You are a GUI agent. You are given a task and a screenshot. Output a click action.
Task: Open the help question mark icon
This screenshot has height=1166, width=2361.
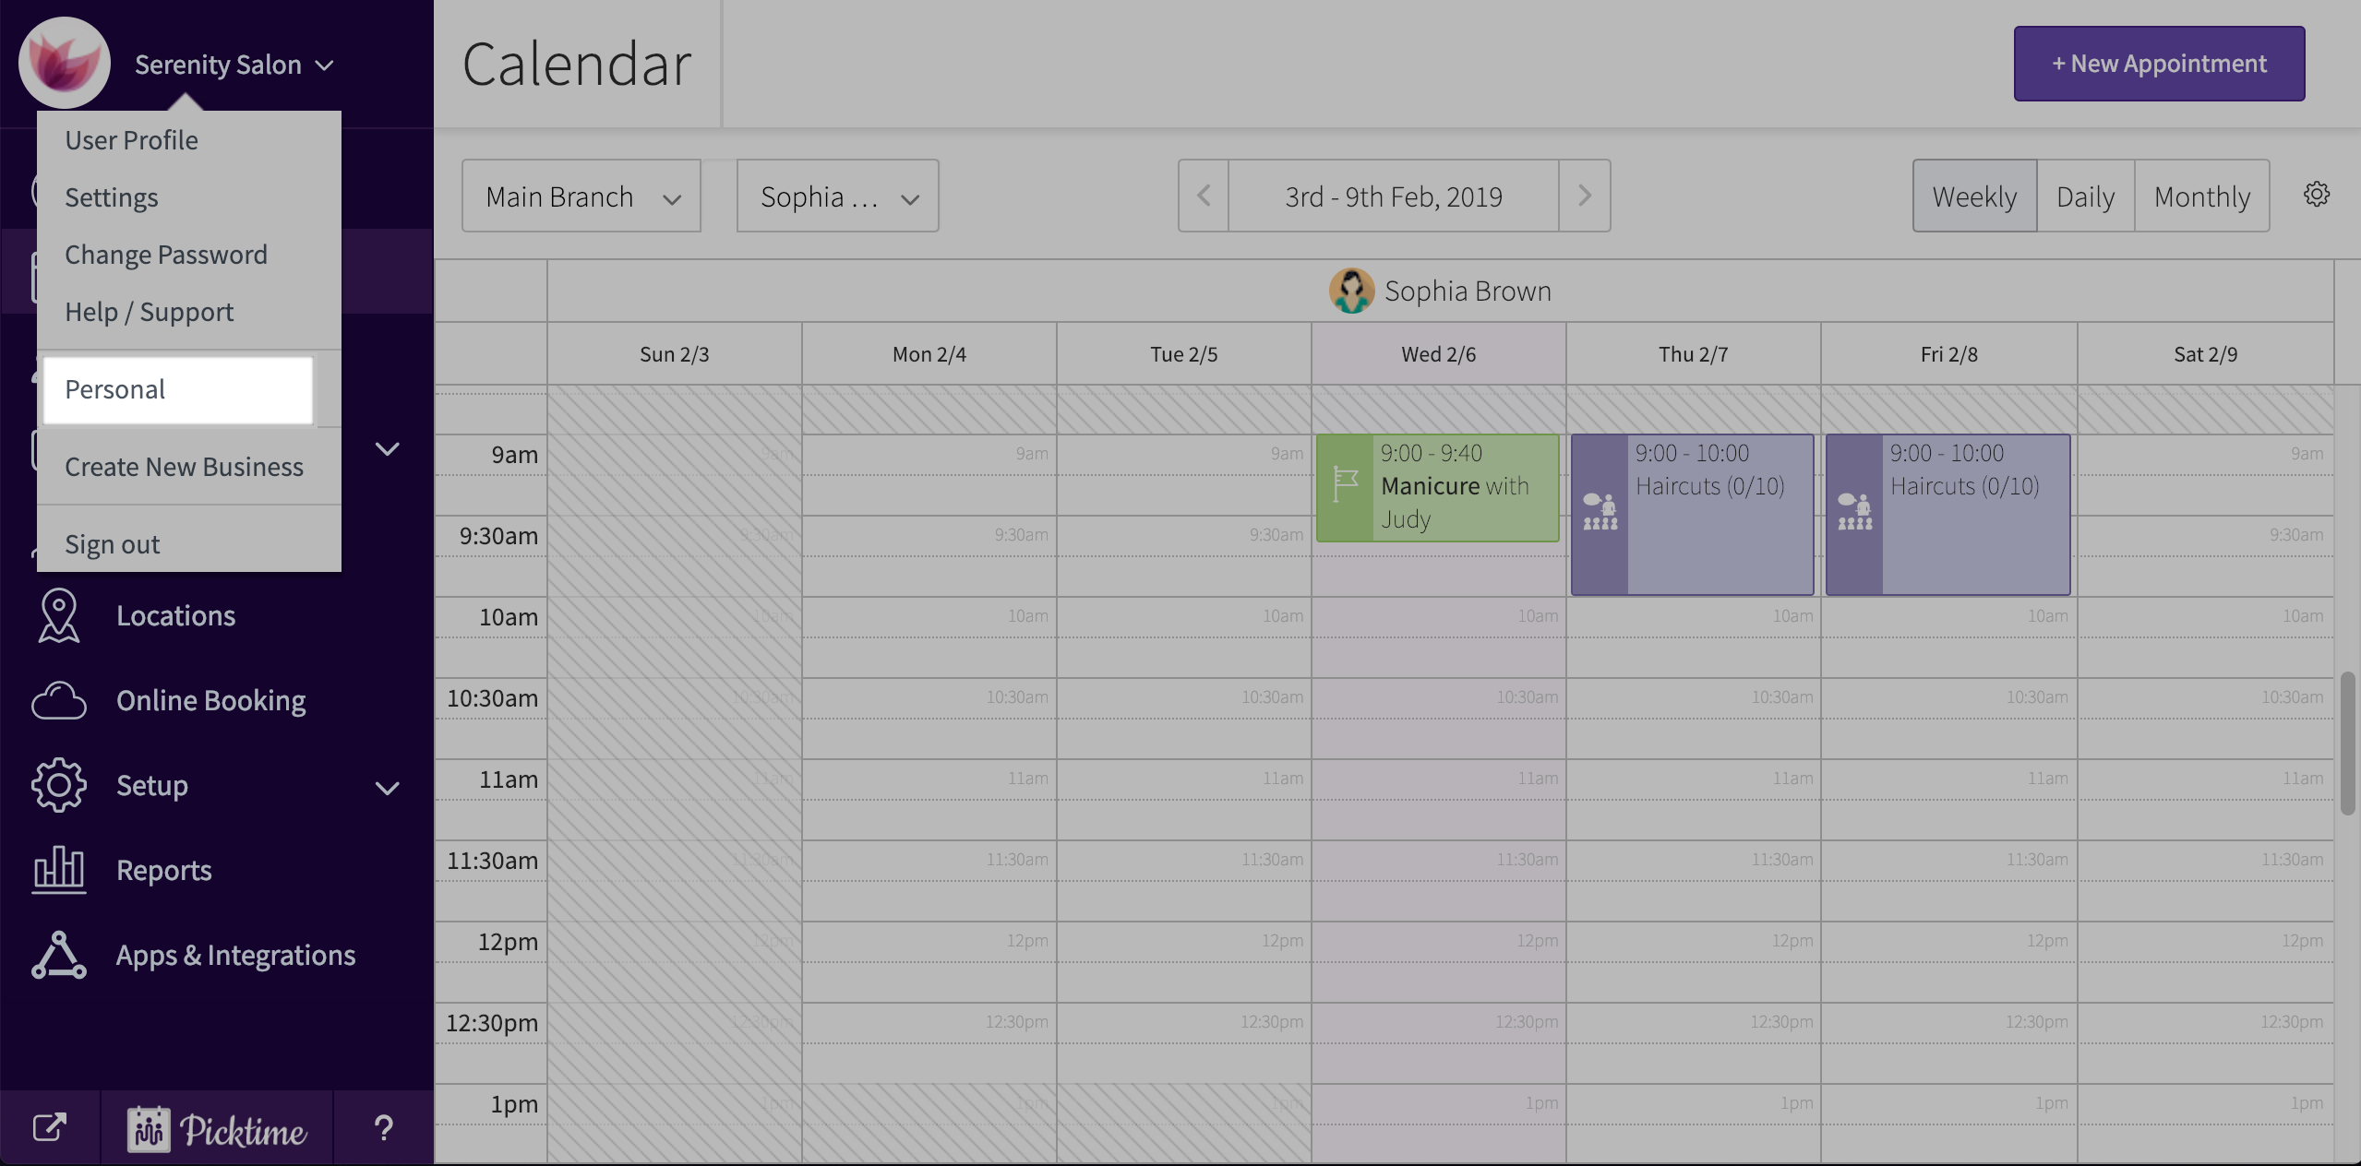click(x=383, y=1127)
